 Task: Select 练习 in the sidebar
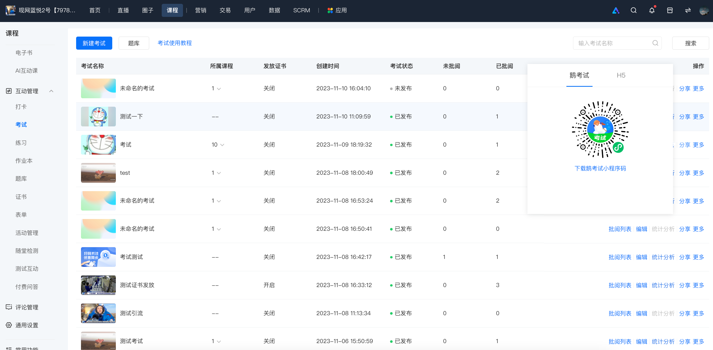tap(21, 143)
